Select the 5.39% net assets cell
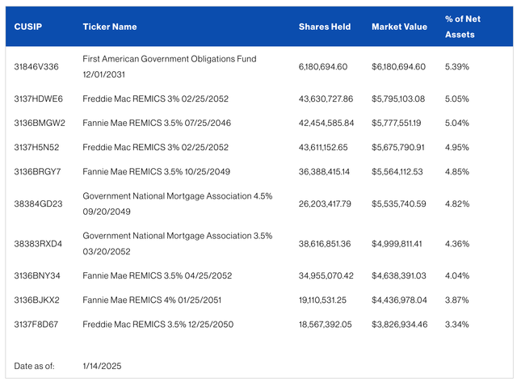Screen dimensions: 517x382 (457, 66)
